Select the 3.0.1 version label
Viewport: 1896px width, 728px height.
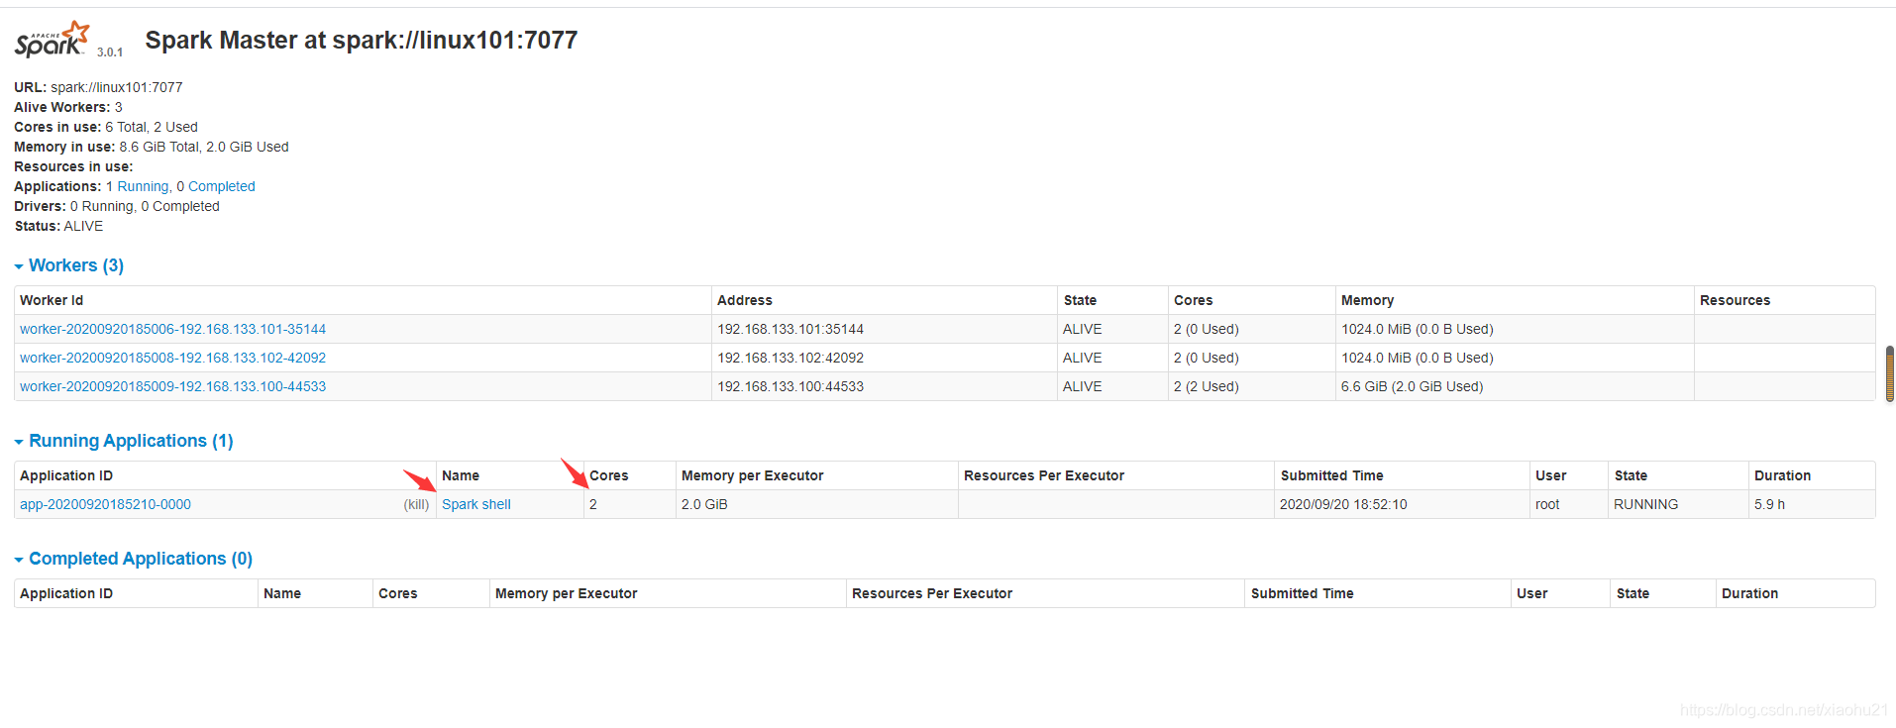[x=110, y=52]
